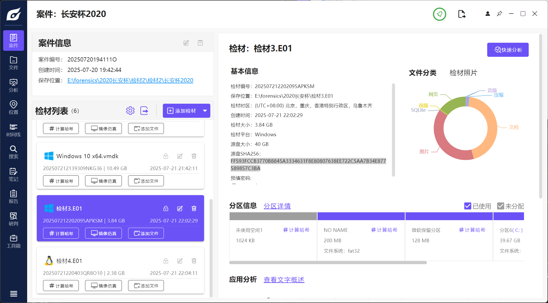
Task: Delete the Windows 10 x64.vmdk evidence item
Action: click(x=194, y=156)
